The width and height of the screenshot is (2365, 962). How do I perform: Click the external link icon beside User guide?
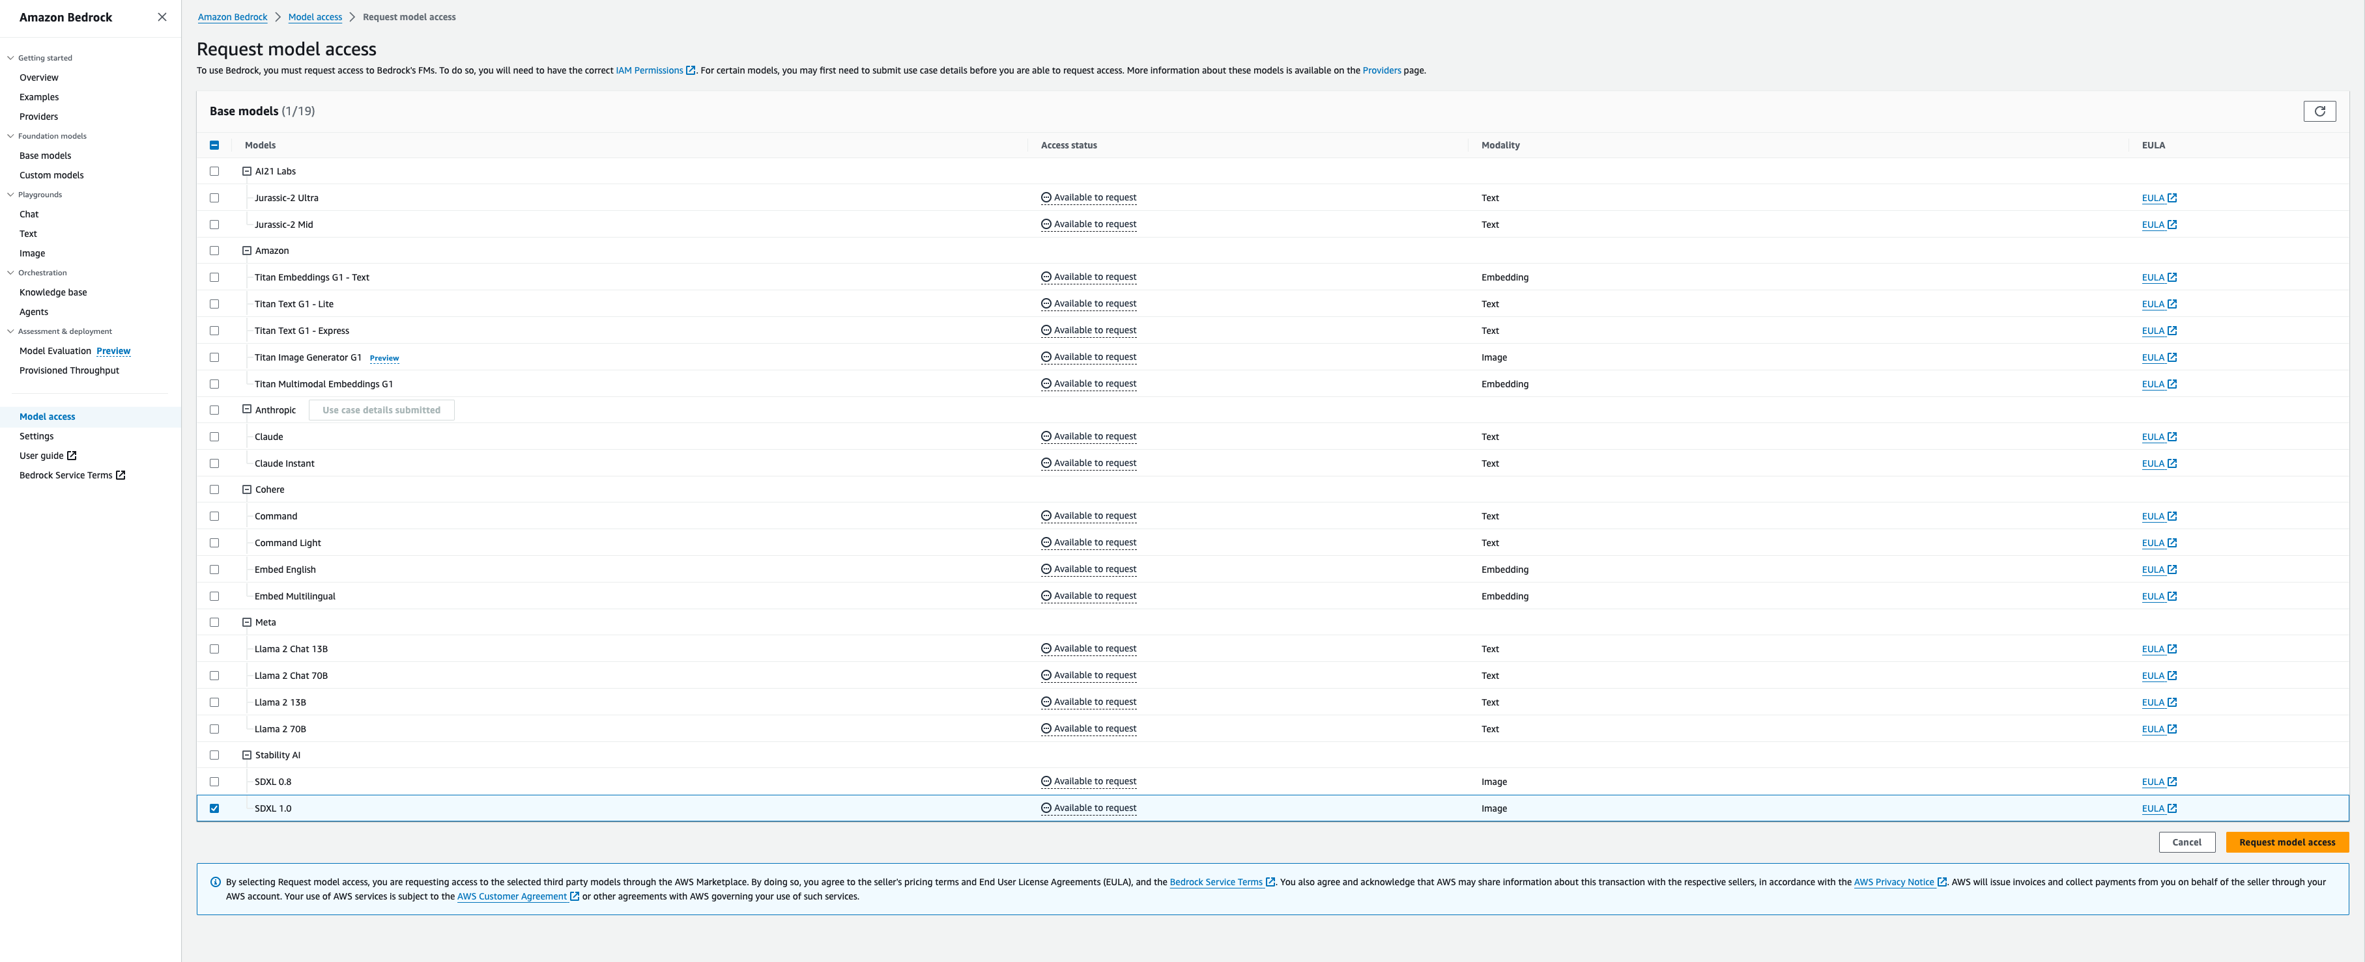(72, 456)
